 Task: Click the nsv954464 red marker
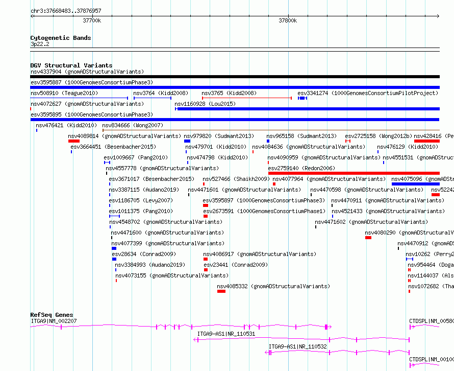(x=410, y=270)
